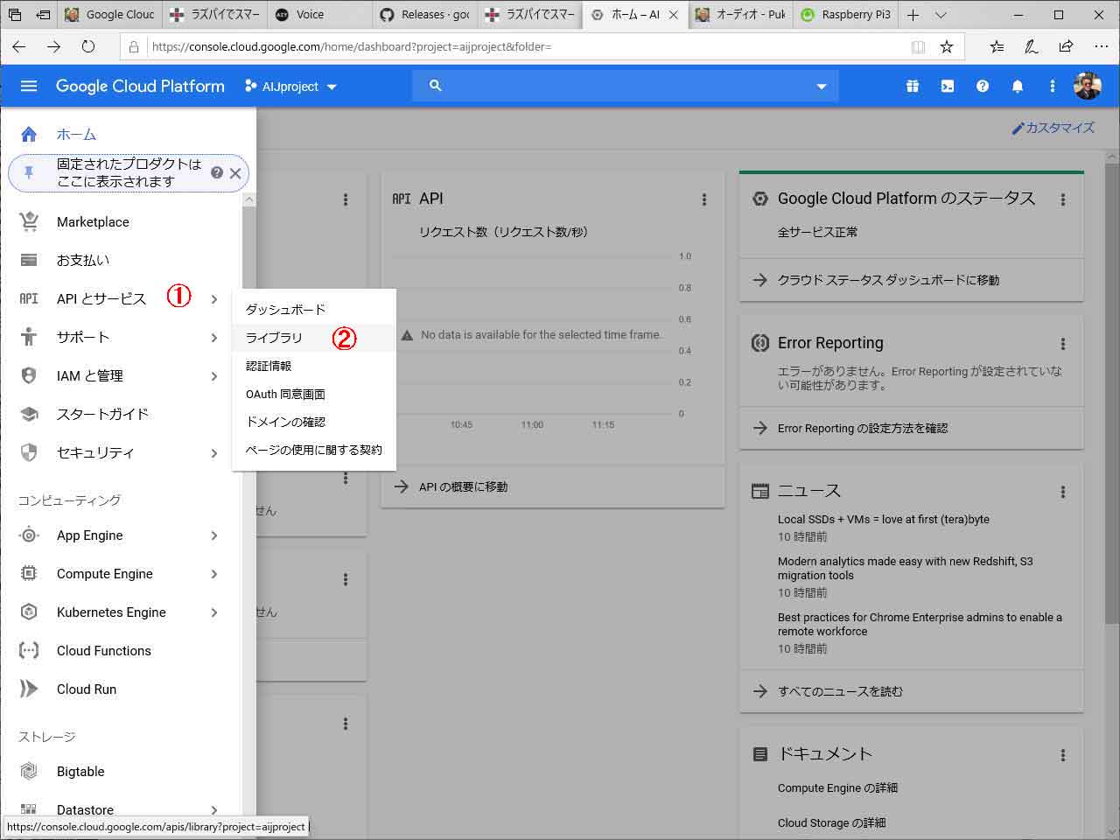The image size is (1120, 840).
Task: Activate the Cloud Shell icon
Action: [x=948, y=86]
